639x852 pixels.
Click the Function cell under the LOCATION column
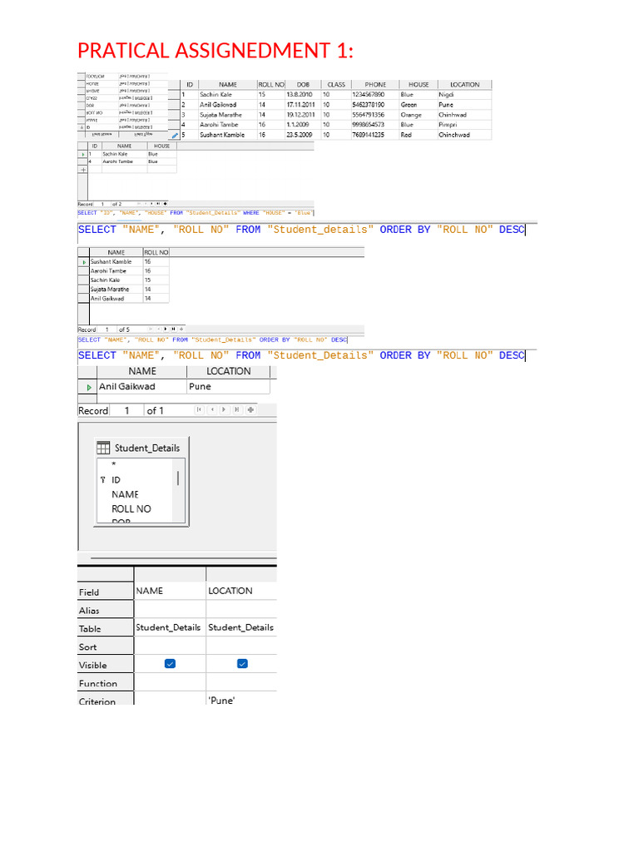[242, 682]
